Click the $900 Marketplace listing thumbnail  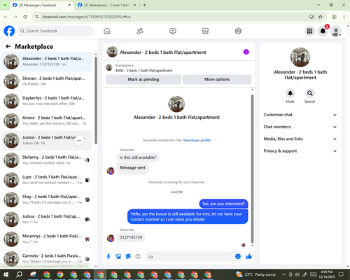pyautogui.click(x=109, y=68)
